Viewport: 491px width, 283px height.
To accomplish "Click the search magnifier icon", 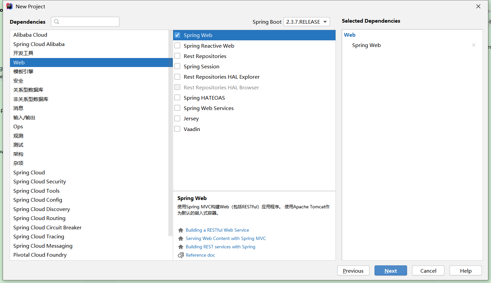I will [57, 22].
